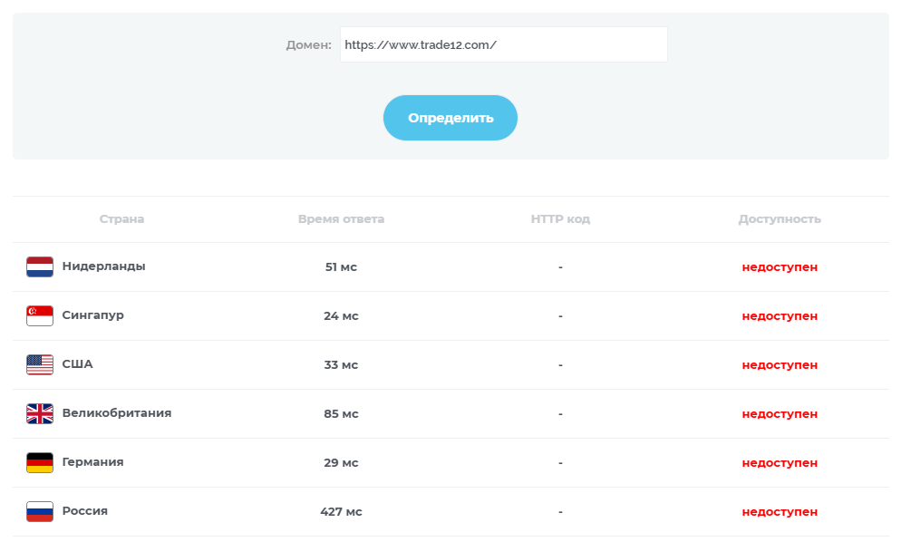
Task: Select the Нидерланды country name
Action: tap(103, 266)
